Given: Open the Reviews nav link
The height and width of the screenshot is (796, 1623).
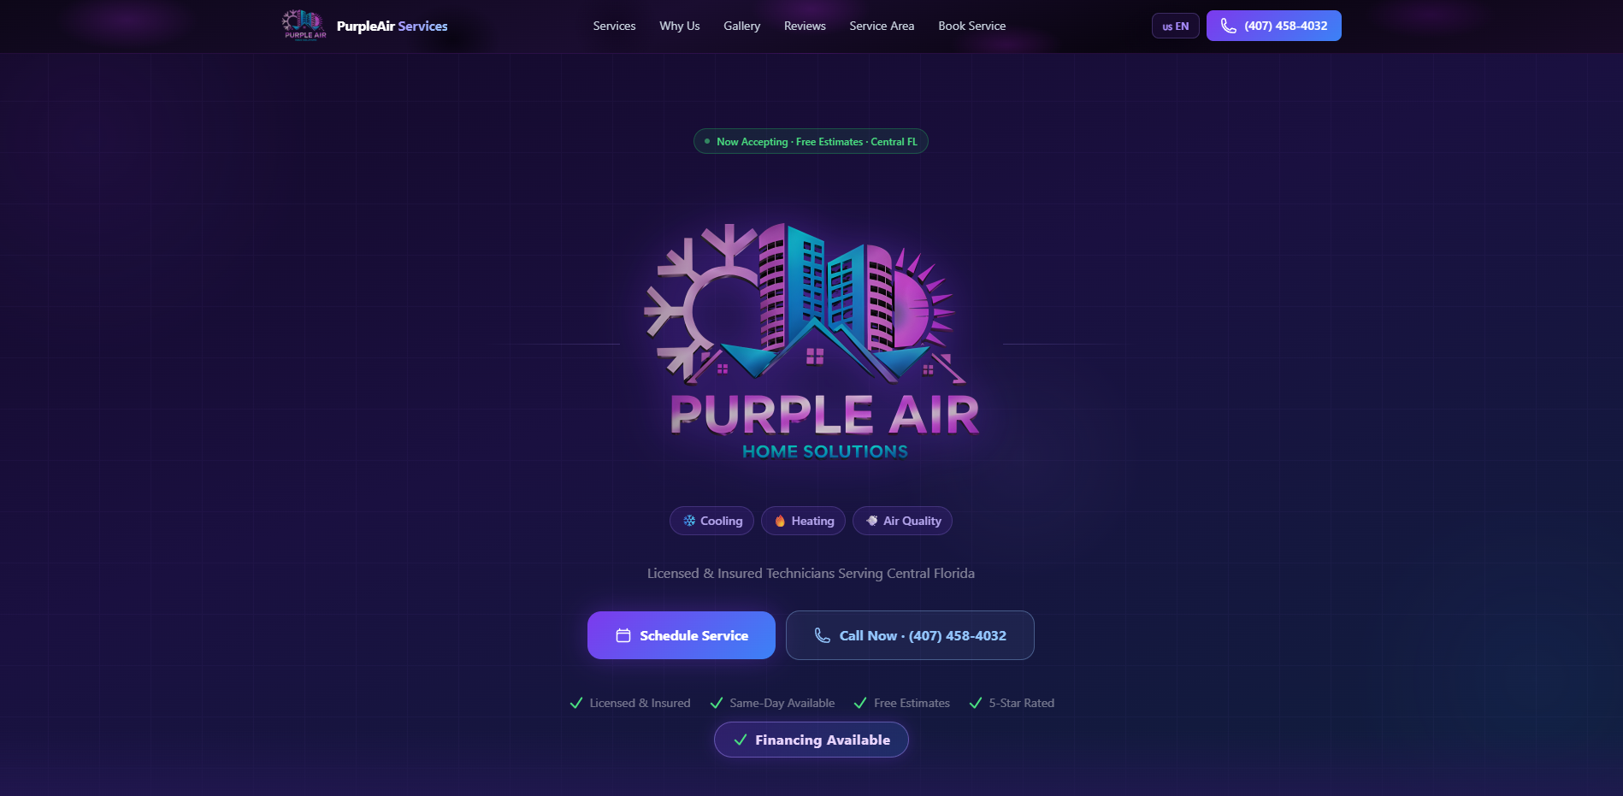Looking at the screenshot, I should (805, 26).
